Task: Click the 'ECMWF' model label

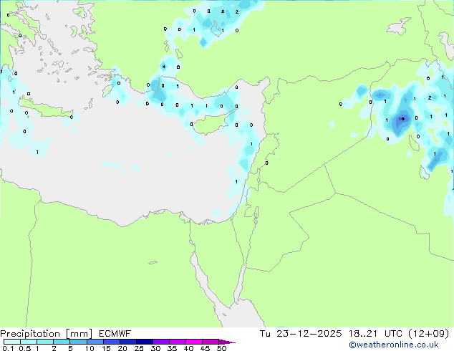Action: click(115, 334)
